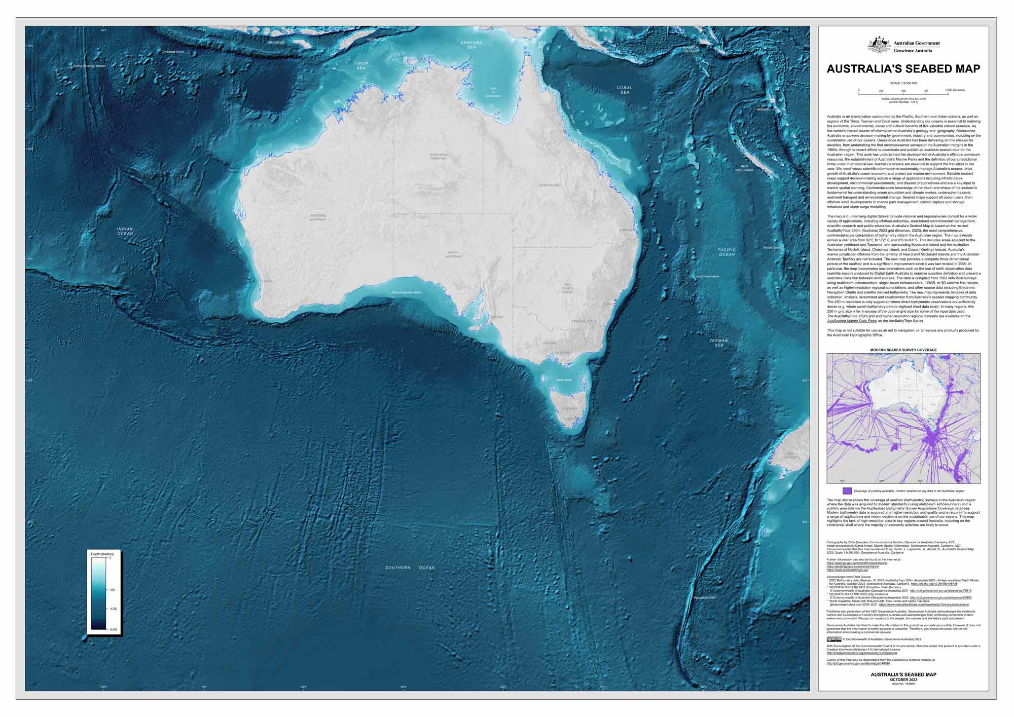Open the ga.gov.au scientific-topics marine link
1014x717 pixels.
857,563
